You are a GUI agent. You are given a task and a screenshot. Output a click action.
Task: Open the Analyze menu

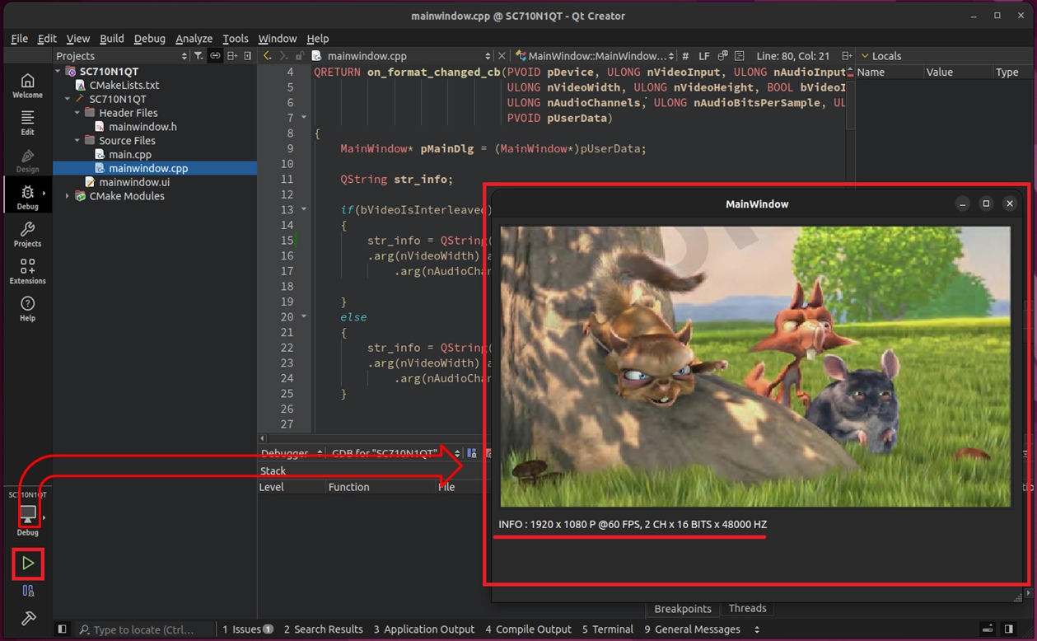click(x=194, y=39)
